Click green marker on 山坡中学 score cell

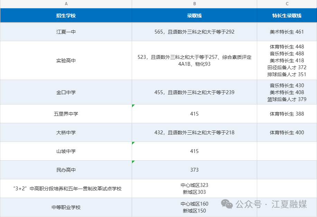133,143
